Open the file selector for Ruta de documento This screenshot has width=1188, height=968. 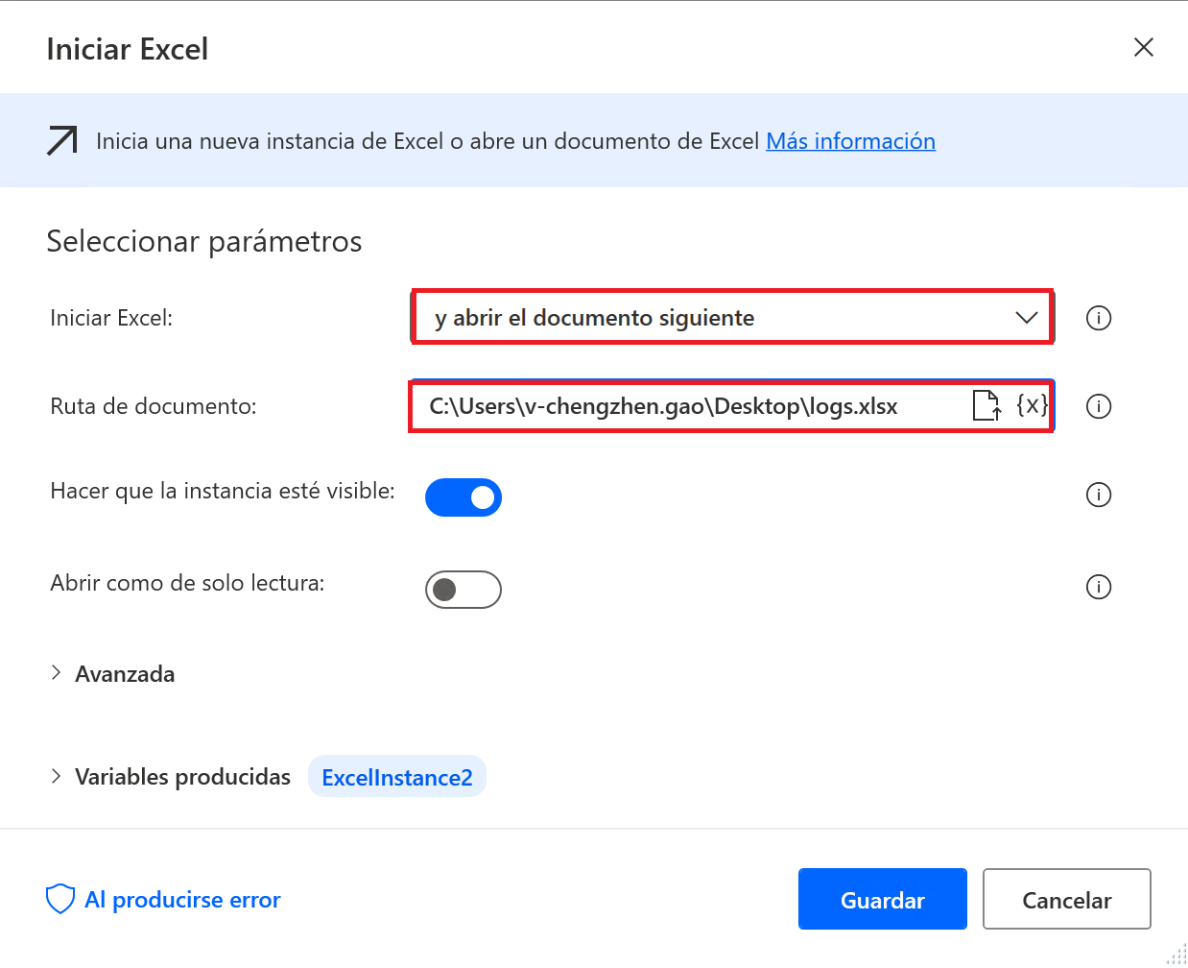point(986,405)
